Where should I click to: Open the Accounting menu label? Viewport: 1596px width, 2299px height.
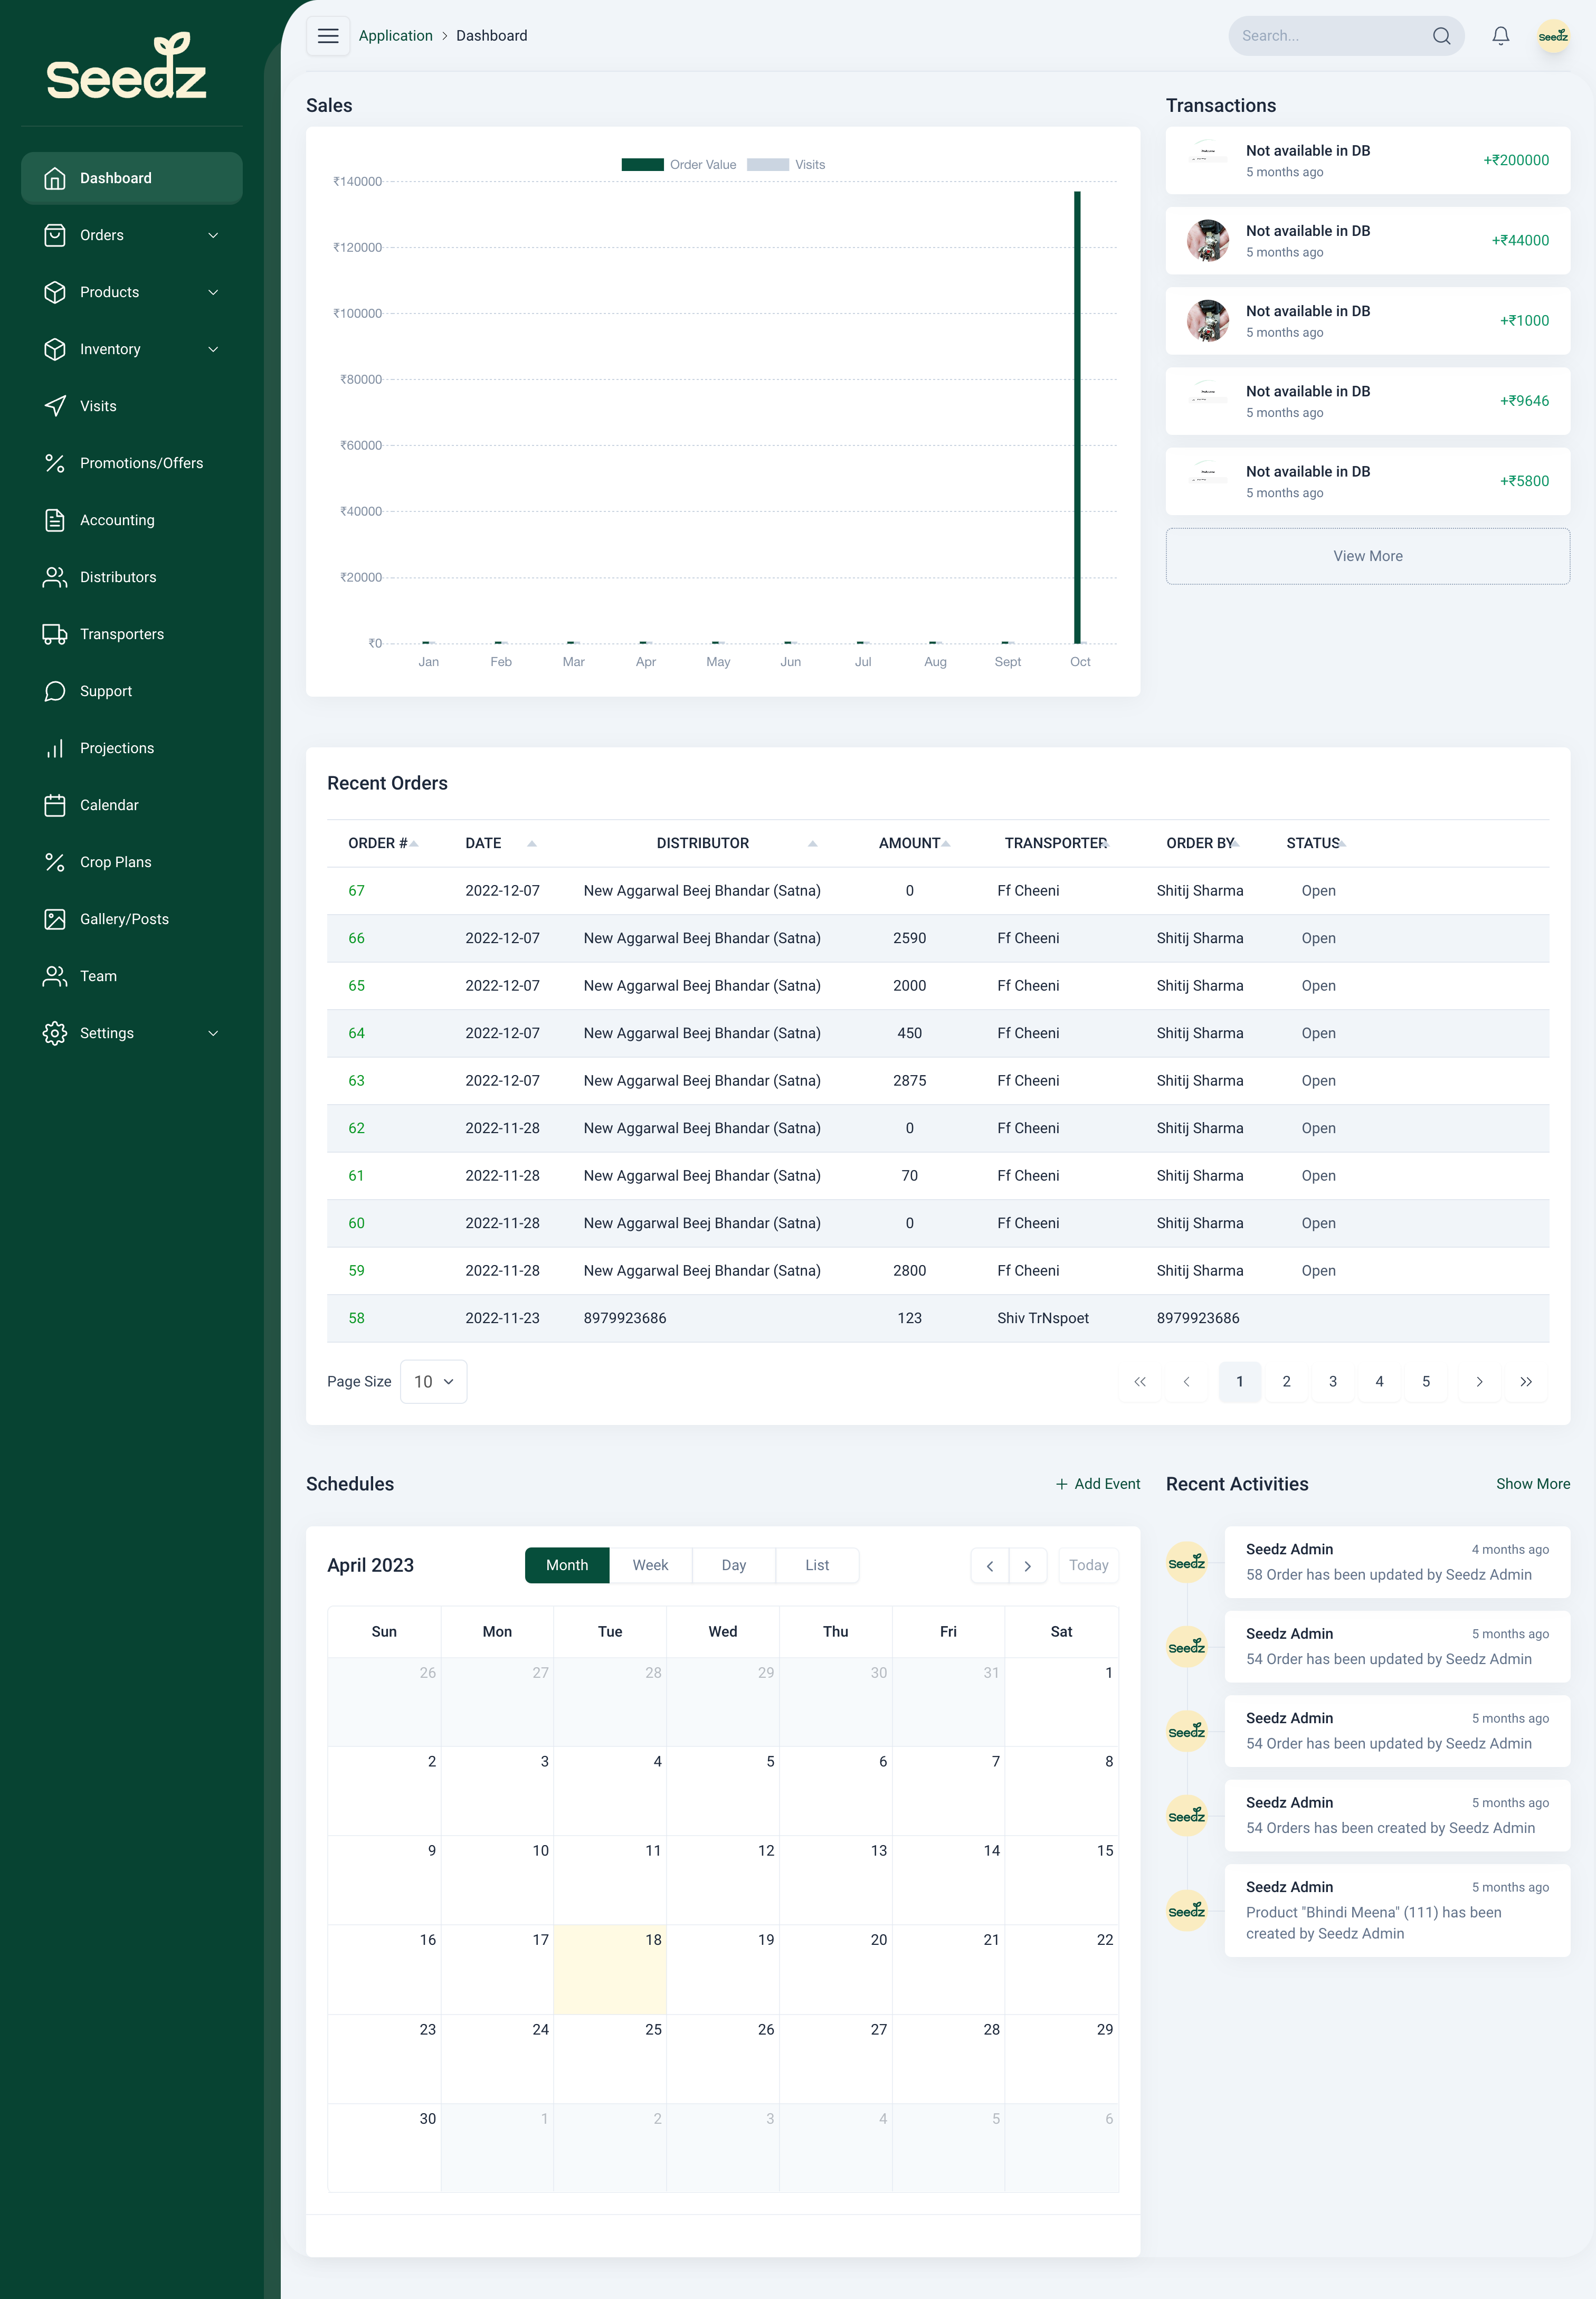[117, 520]
